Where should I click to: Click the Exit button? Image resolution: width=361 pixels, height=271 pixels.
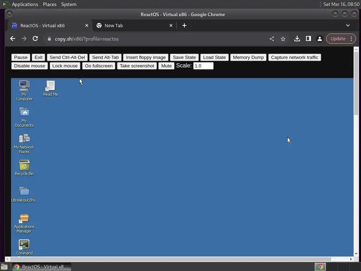pos(38,58)
